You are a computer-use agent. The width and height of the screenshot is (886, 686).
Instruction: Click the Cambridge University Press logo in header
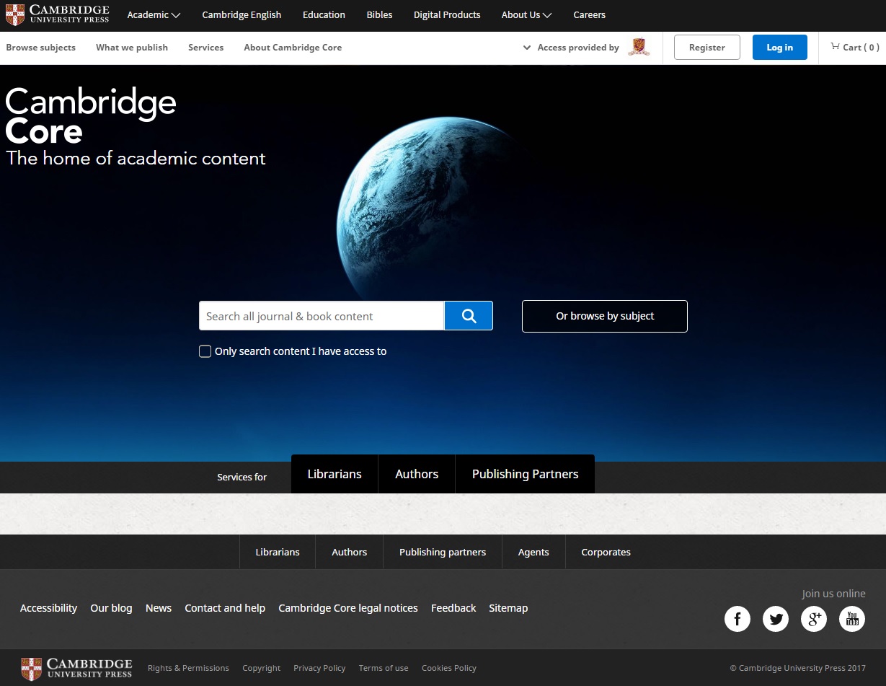pos(57,14)
